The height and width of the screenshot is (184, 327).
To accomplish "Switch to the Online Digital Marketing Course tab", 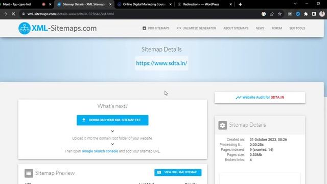I will [x=144, y=4].
